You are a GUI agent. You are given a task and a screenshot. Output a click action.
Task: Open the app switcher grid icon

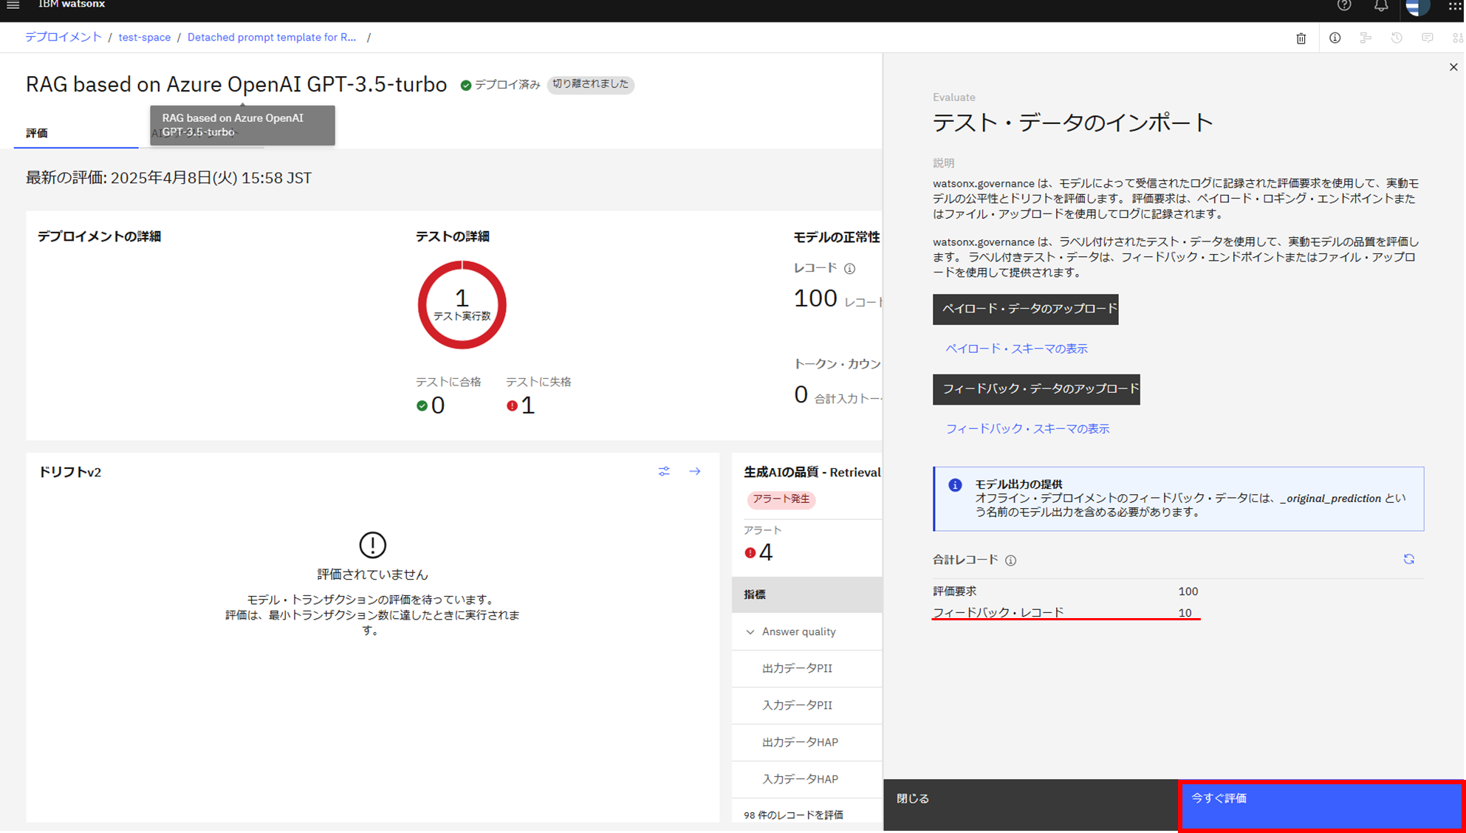coord(1454,6)
